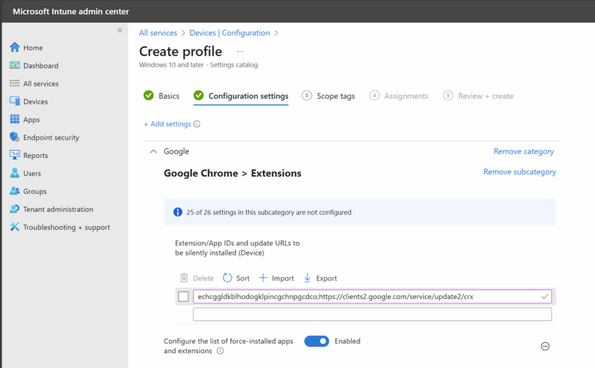Open Endpoint security in the sidebar
This screenshot has width=595, height=368.
(51, 137)
